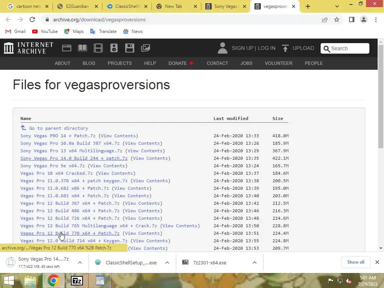The width and height of the screenshot is (384, 288).
Task: Open the Internet Archive web section icon
Action: click(x=67, y=48)
